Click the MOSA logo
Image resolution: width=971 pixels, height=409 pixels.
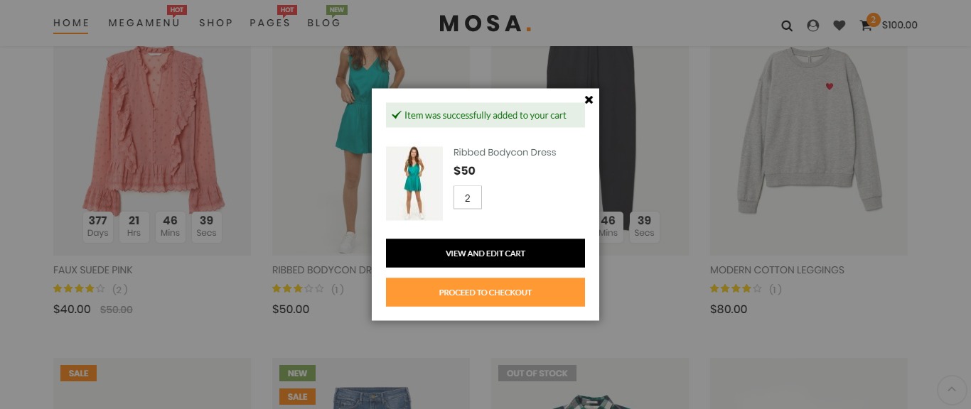click(485, 23)
